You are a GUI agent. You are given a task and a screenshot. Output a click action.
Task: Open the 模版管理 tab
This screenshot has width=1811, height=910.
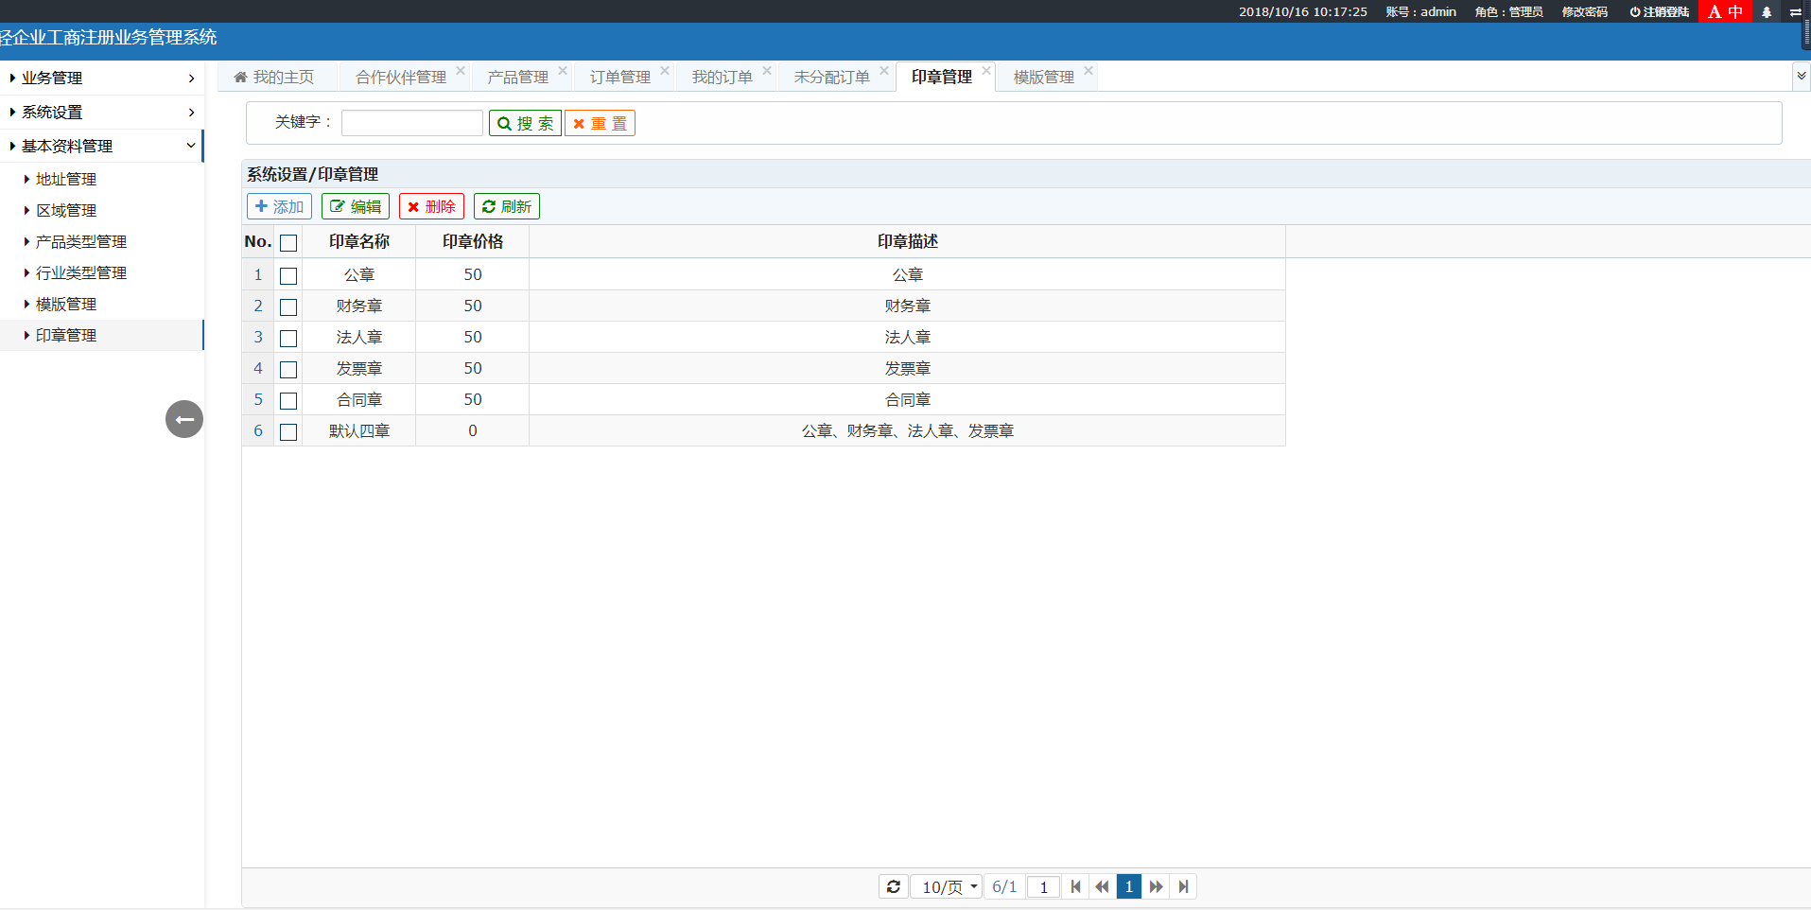(x=1043, y=77)
